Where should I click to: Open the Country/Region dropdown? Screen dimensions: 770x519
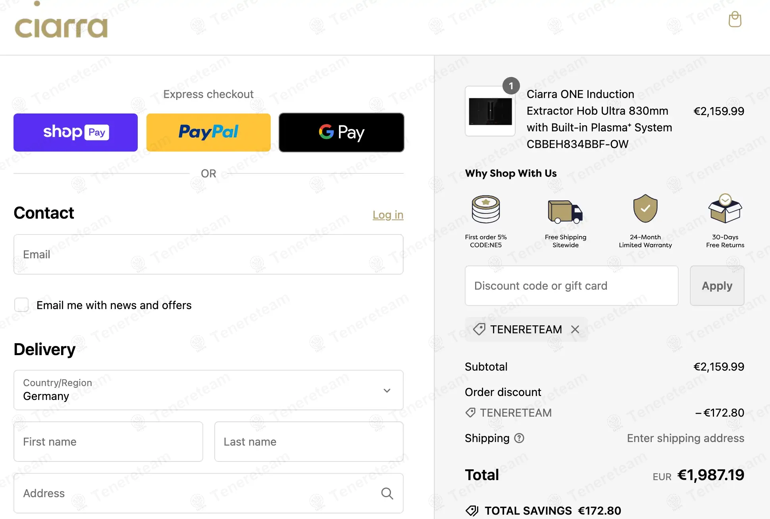coord(208,390)
